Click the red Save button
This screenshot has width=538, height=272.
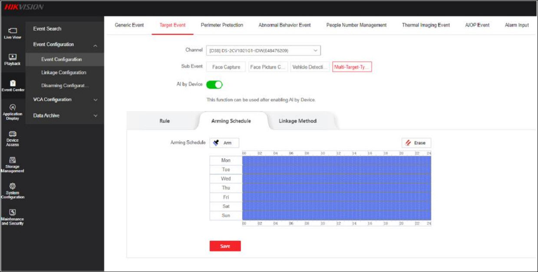pos(225,246)
